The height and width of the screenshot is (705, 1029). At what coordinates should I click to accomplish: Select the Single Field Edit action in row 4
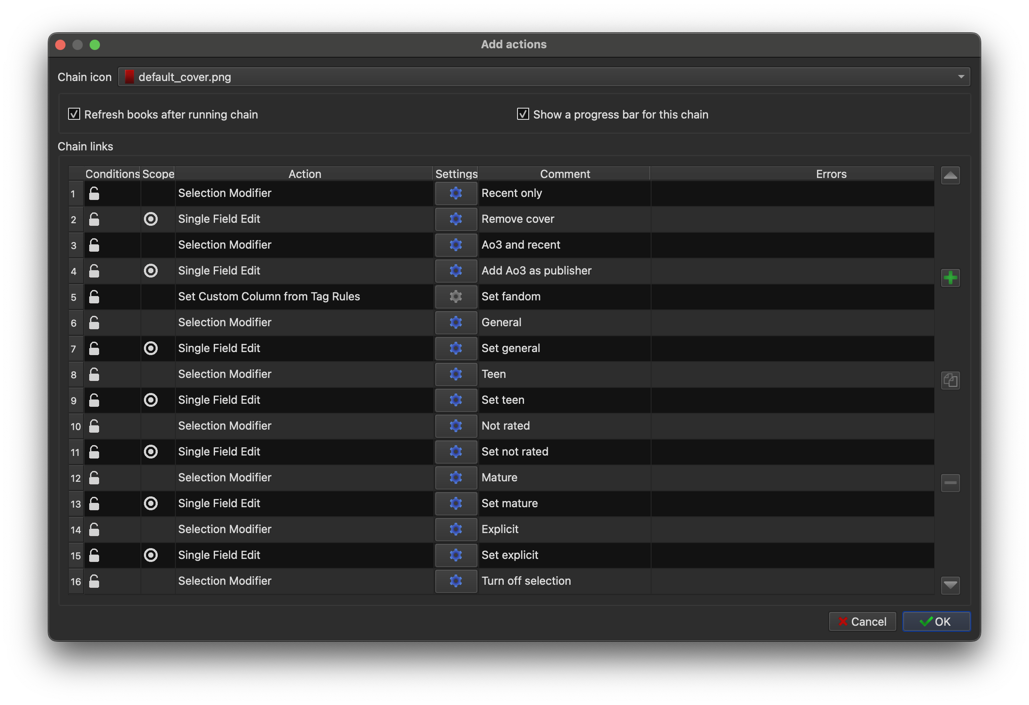point(304,271)
